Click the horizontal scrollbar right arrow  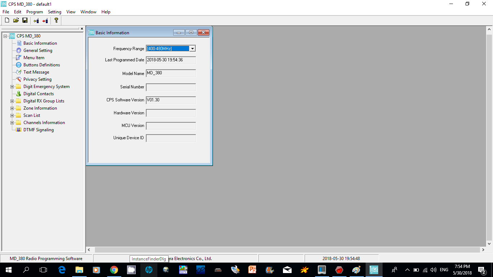pos(483,250)
